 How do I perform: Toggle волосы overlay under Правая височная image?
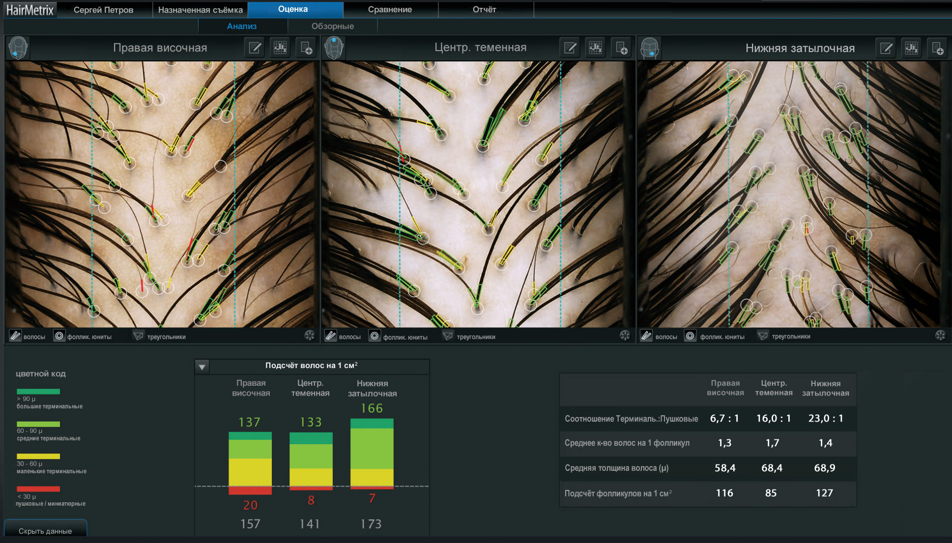tap(15, 336)
